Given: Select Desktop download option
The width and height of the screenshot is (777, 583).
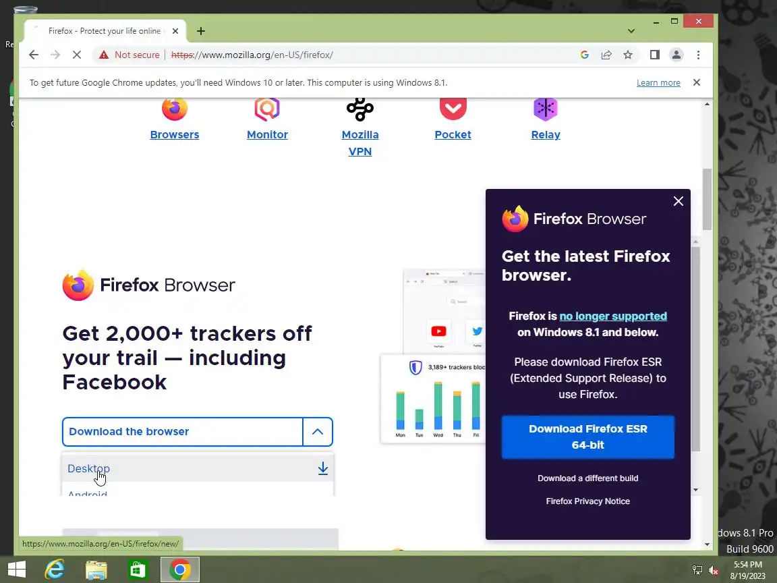Looking at the screenshot, I should (x=197, y=468).
